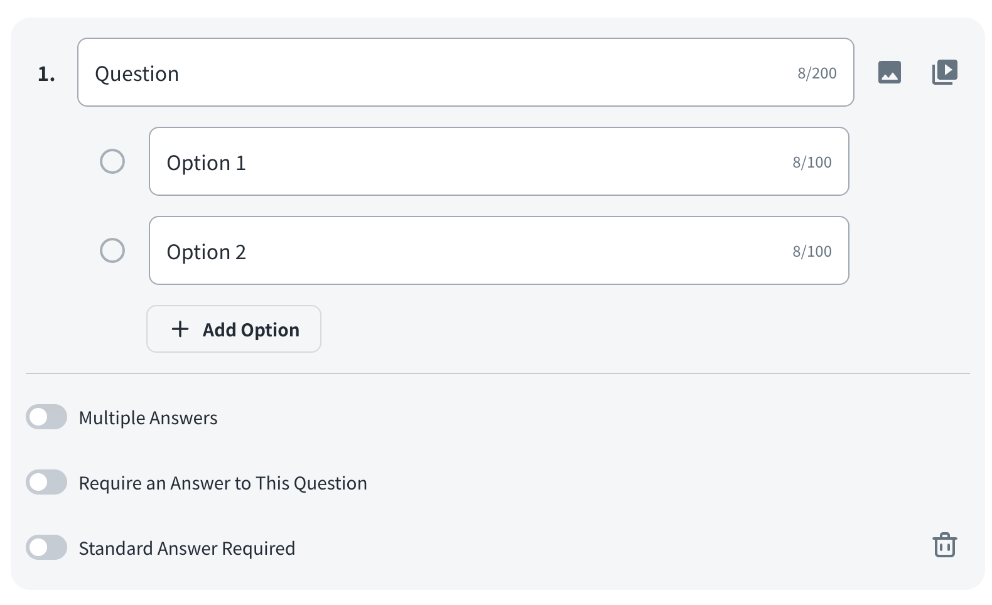This screenshot has width=992, height=605.
Task: Delete the question with the trash icon
Action: coord(944,545)
